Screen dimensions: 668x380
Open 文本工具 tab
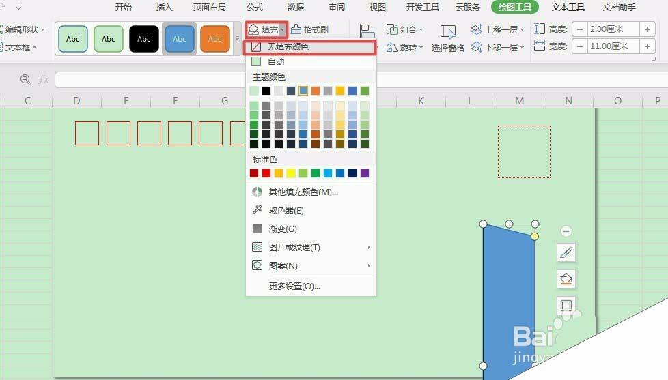coord(568,8)
